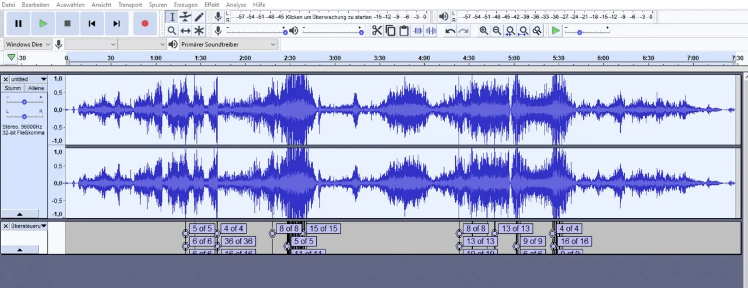Screen dimensions: 748x288
Task: Click the '16 of 16' label near 5:30
Action: 574,241
